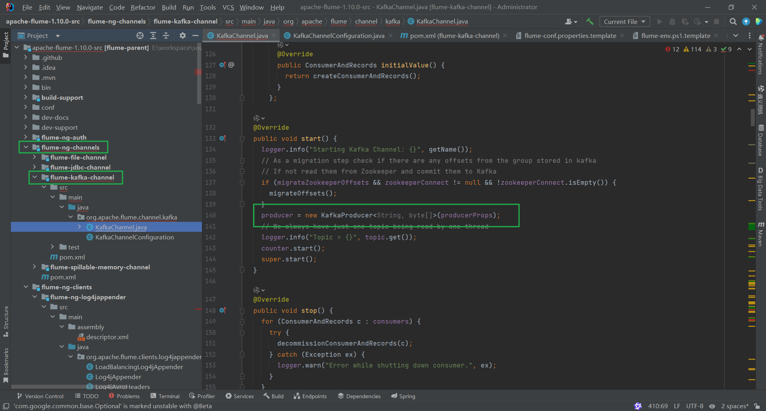Click the Expand All icon in Project panel
This screenshot has height=411, width=766.
(153, 36)
